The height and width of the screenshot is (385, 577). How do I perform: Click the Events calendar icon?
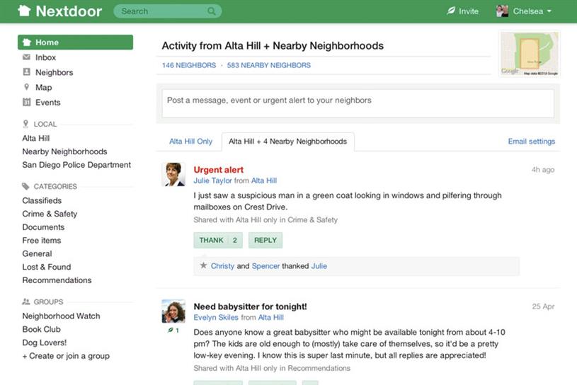coord(26,102)
